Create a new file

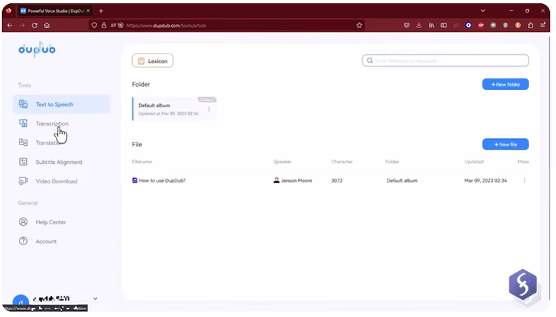(505, 144)
